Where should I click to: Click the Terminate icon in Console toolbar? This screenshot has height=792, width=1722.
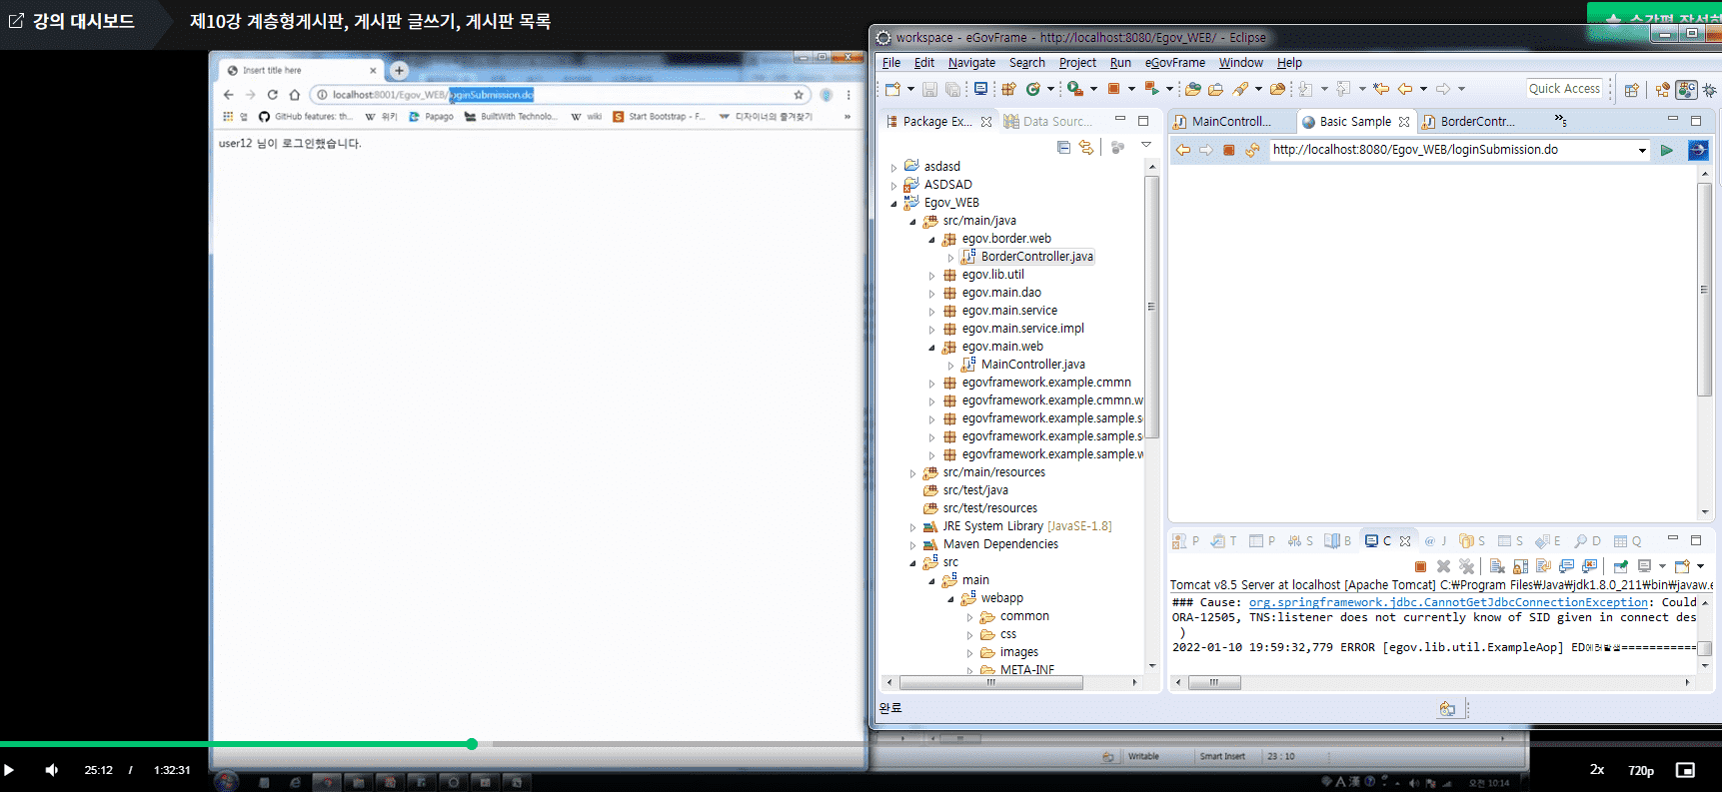click(x=1420, y=566)
